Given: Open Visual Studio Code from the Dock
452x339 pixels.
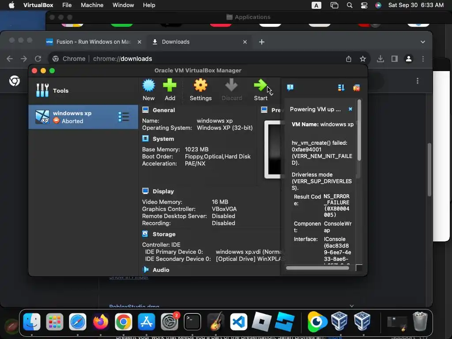Looking at the screenshot, I should pos(238,322).
